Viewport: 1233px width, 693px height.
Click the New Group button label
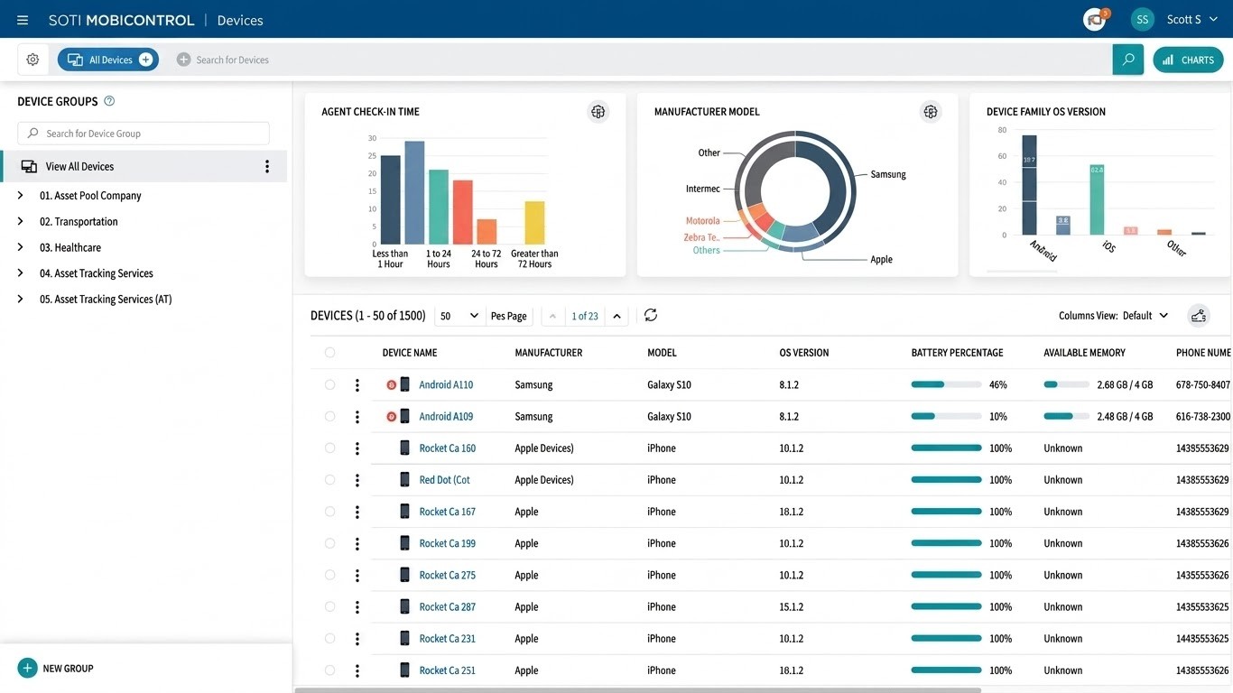[69, 669]
